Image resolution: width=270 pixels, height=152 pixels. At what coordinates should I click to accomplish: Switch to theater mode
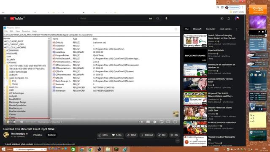[168, 122]
